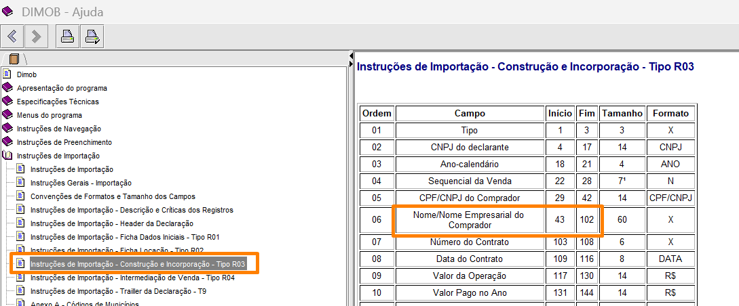Open Intermediação de Venda - Tipo R04 topic

[132, 278]
